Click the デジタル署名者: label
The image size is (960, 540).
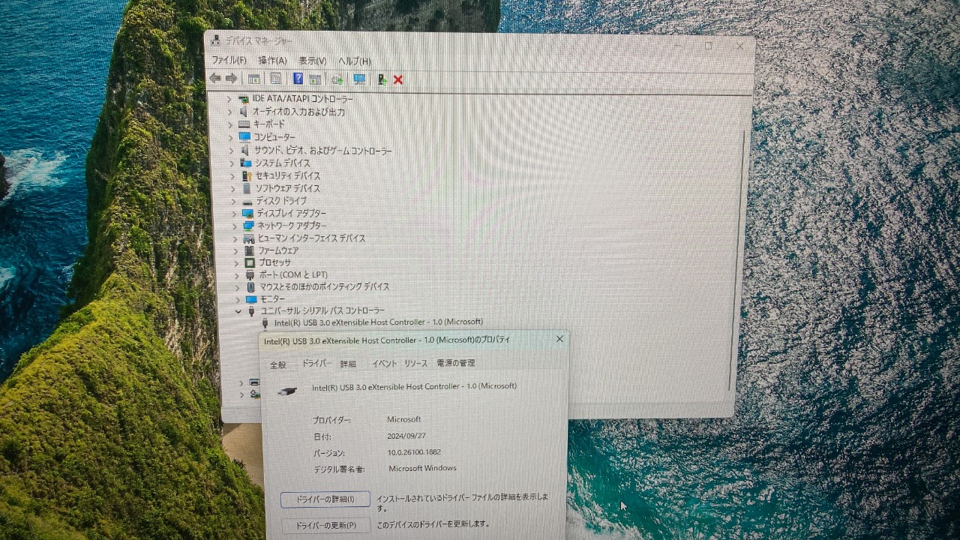339,469
